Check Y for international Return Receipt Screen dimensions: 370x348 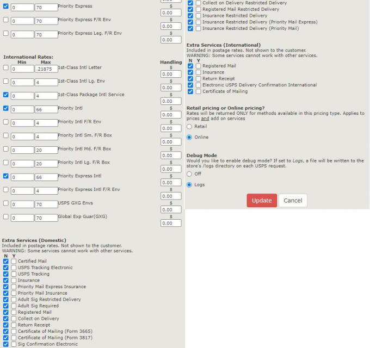point(198,78)
